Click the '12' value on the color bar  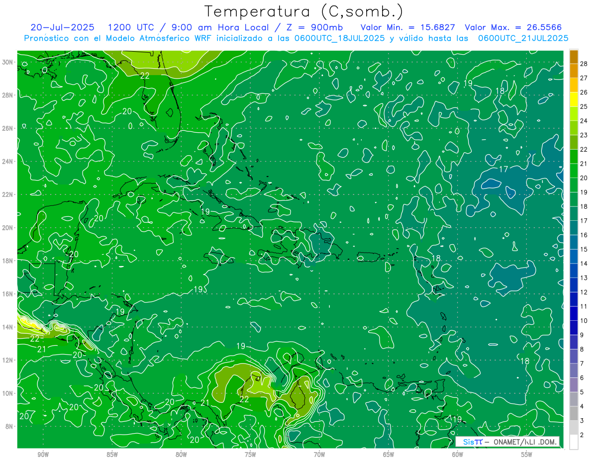pos(584,292)
